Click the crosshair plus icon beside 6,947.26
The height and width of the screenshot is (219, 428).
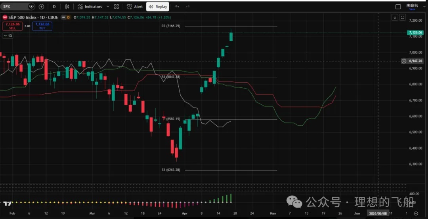(x=404, y=61)
